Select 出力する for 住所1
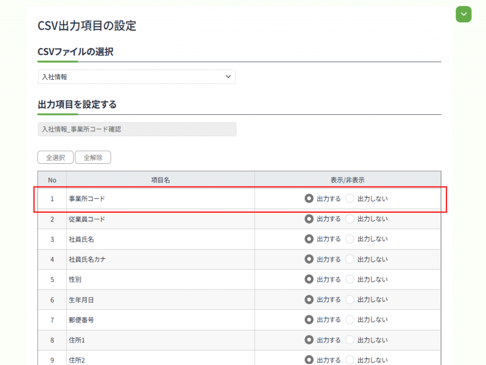The image size is (486, 365). click(x=309, y=340)
